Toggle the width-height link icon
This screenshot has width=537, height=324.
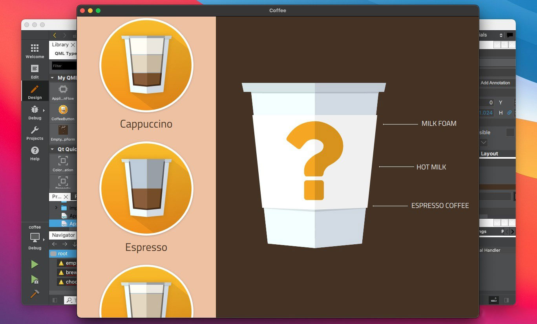[x=510, y=113]
